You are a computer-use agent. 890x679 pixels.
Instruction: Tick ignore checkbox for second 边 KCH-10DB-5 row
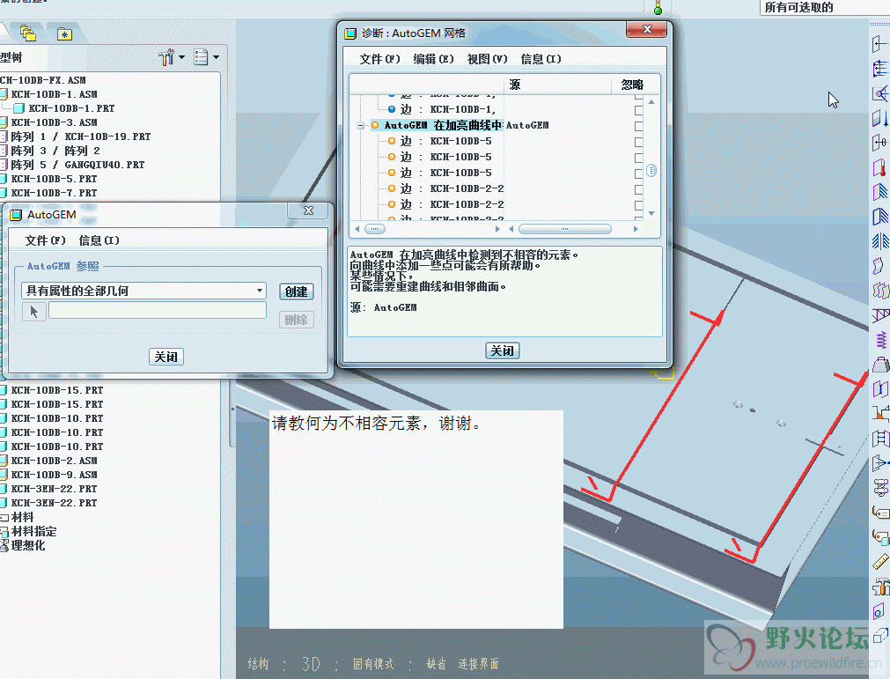tap(638, 158)
